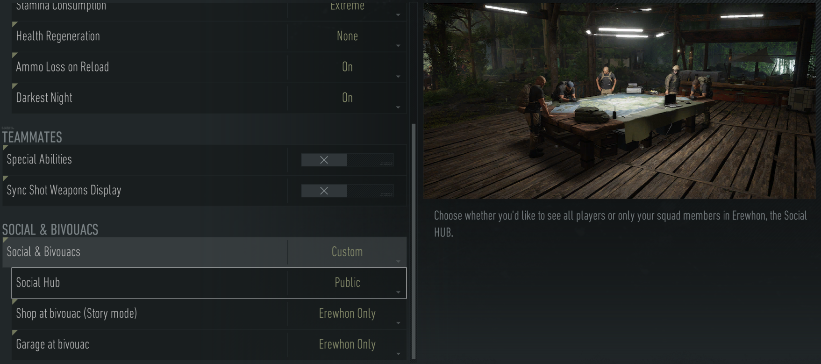Enable the Special Abilities toggle's right side

click(x=370, y=160)
